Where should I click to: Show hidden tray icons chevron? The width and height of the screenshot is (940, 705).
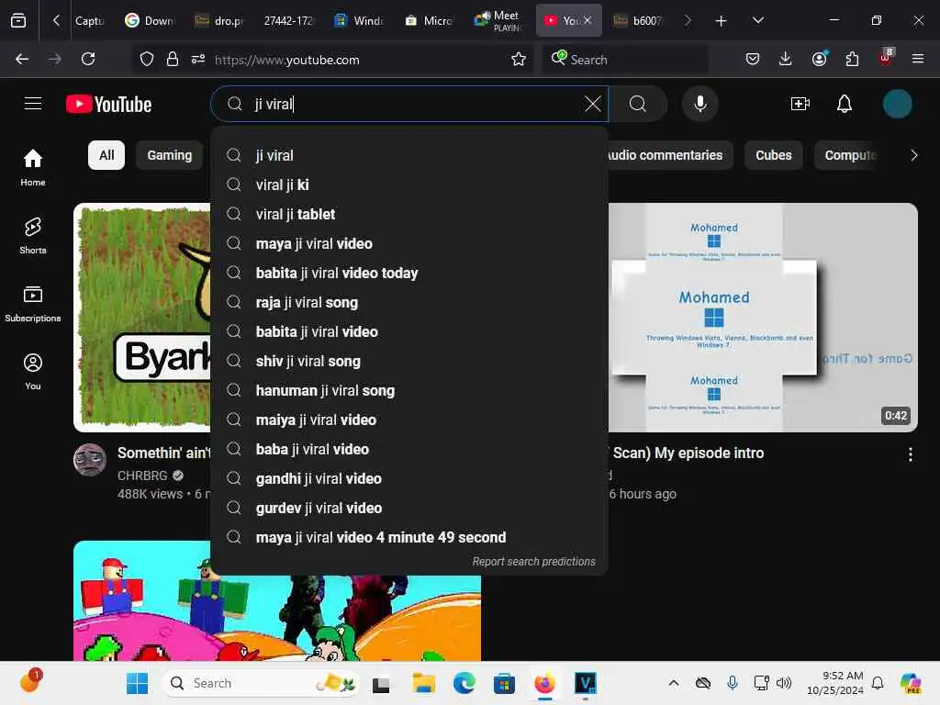point(674,683)
